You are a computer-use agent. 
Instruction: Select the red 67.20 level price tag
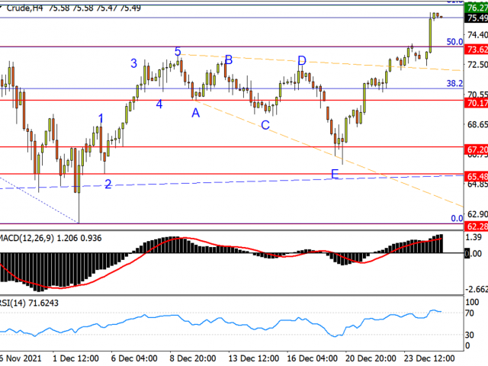(x=476, y=151)
